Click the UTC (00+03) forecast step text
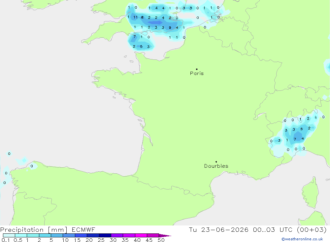This screenshot has width=330, height=242. coord(303,229)
